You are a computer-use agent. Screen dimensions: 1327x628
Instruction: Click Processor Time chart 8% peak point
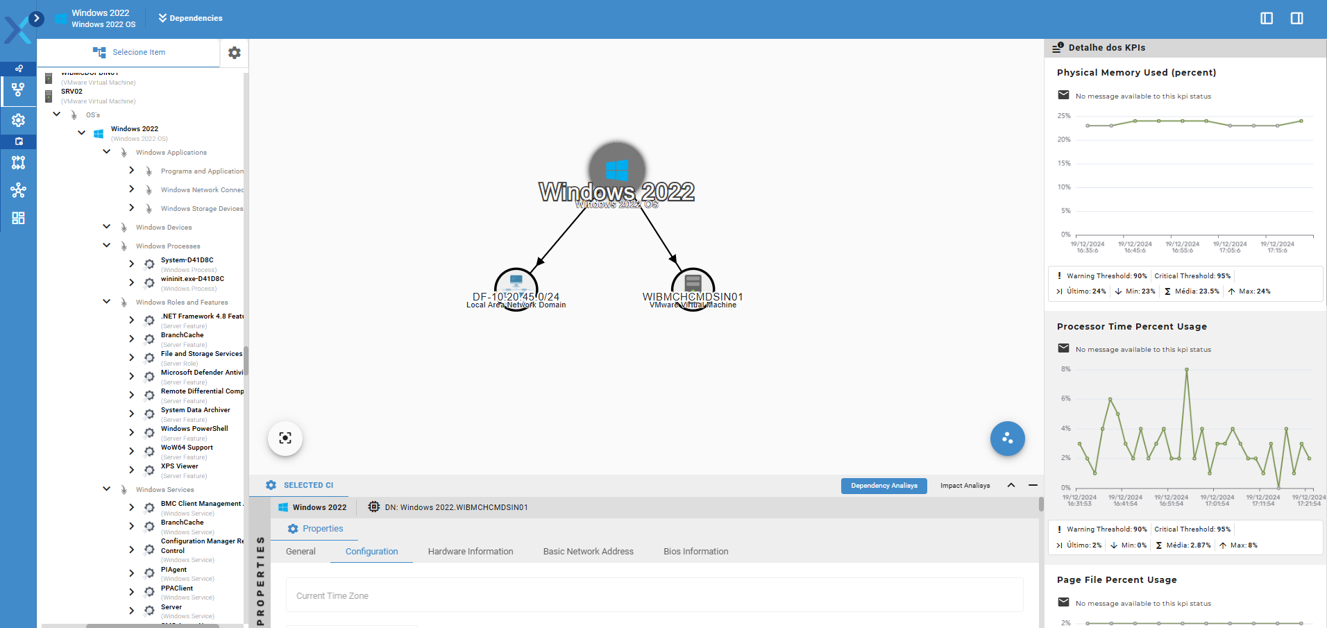(x=1187, y=369)
